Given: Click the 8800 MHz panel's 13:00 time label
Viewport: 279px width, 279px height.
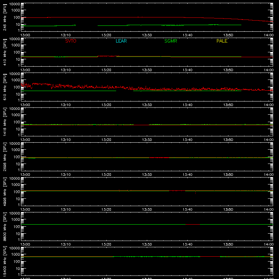Looking at the screenshot, I should pos(25,244).
